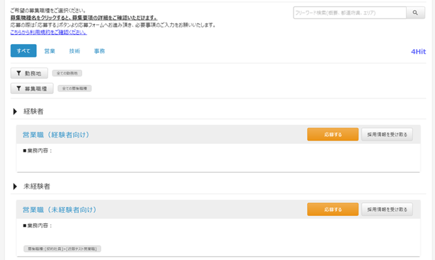Click the magnifier search icon button
Screen dimensions: 435x260
pyautogui.click(x=415, y=13)
